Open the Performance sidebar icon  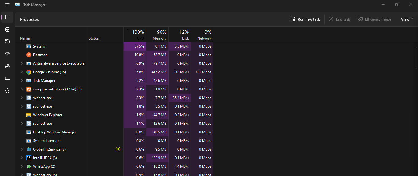[x=7, y=29]
